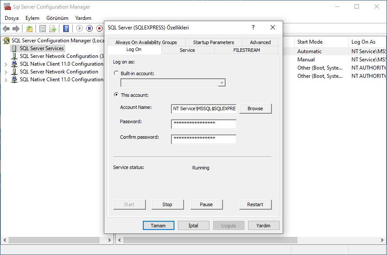Open the Görünüm menu

coord(57,18)
